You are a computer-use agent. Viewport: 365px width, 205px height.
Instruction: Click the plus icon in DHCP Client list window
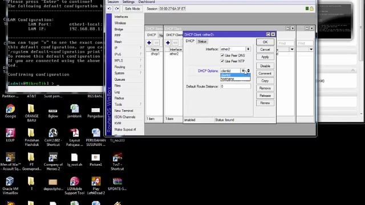168,43
